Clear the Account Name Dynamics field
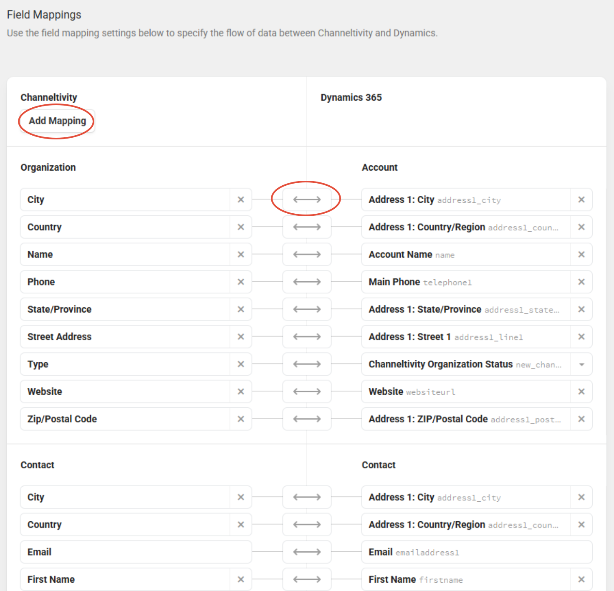The height and width of the screenshot is (591, 614). [x=581, y=255]
